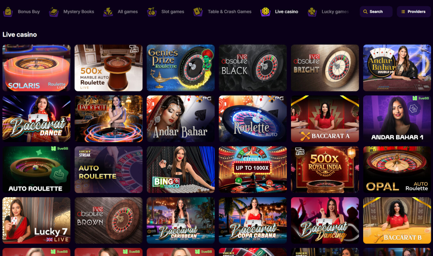Open the Bingo Turco game tile
The image size is (433, 256).
(x=180, y=170)
